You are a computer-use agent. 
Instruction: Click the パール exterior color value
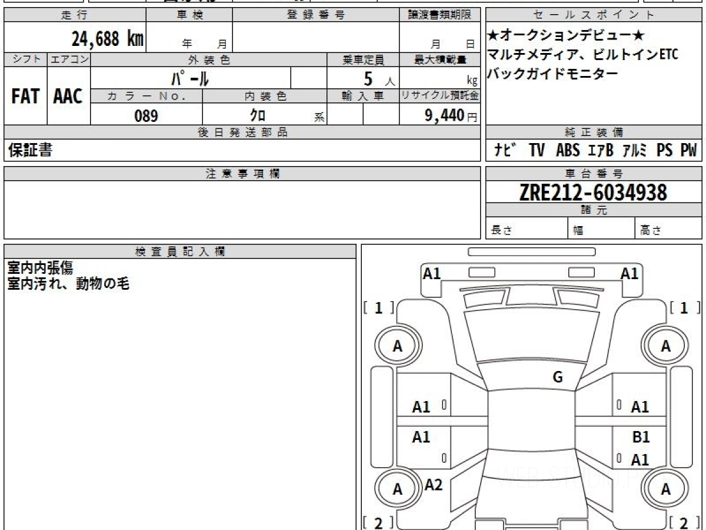point(191,78)
